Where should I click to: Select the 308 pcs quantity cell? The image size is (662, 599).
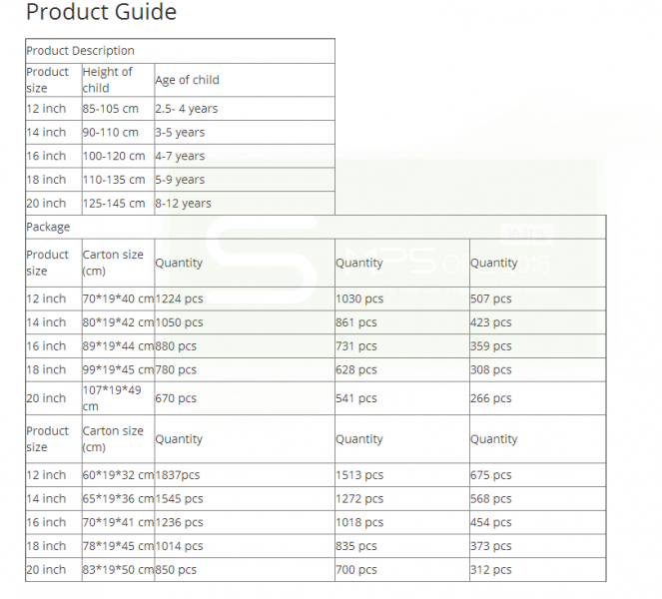coord(491,369)
